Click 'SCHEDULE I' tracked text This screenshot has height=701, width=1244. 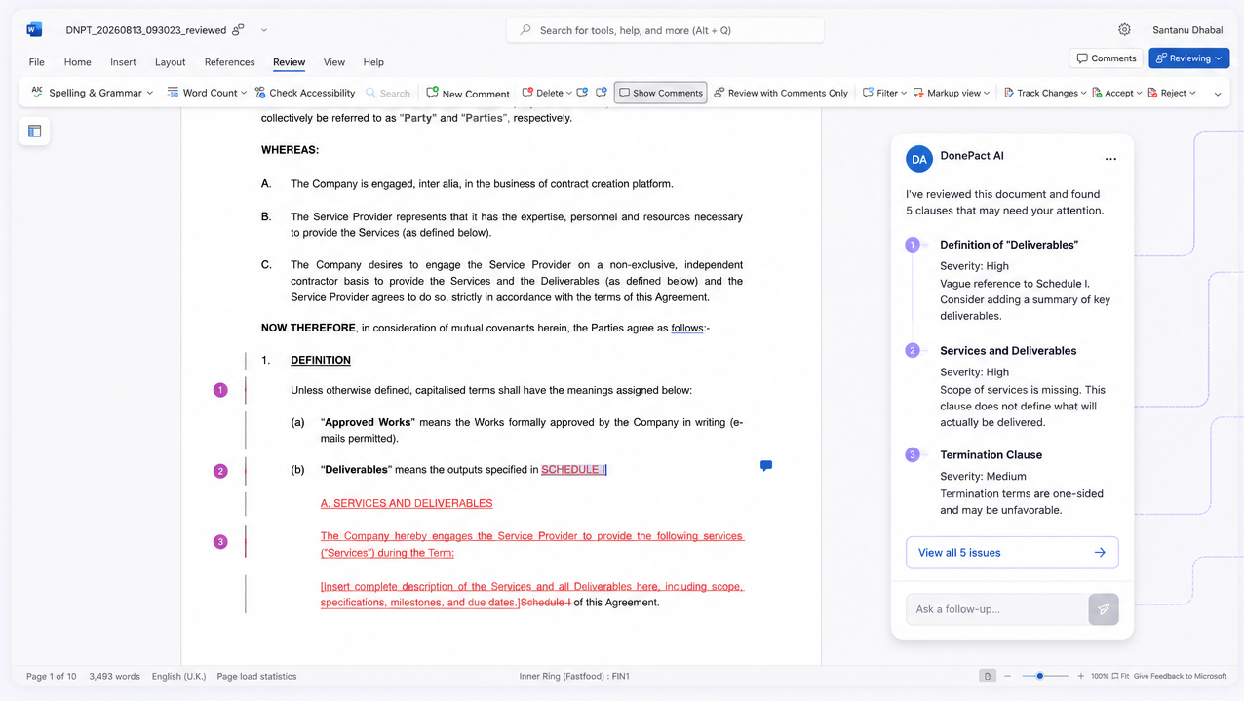pos(573,470)
